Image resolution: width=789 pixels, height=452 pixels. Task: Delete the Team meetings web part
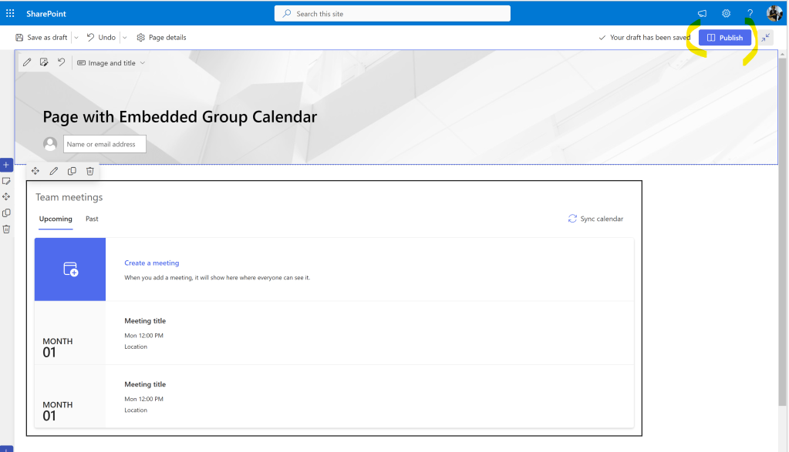click(x=90, y=171)
